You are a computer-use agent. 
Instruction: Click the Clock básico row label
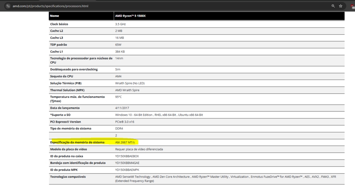[59, 24]
